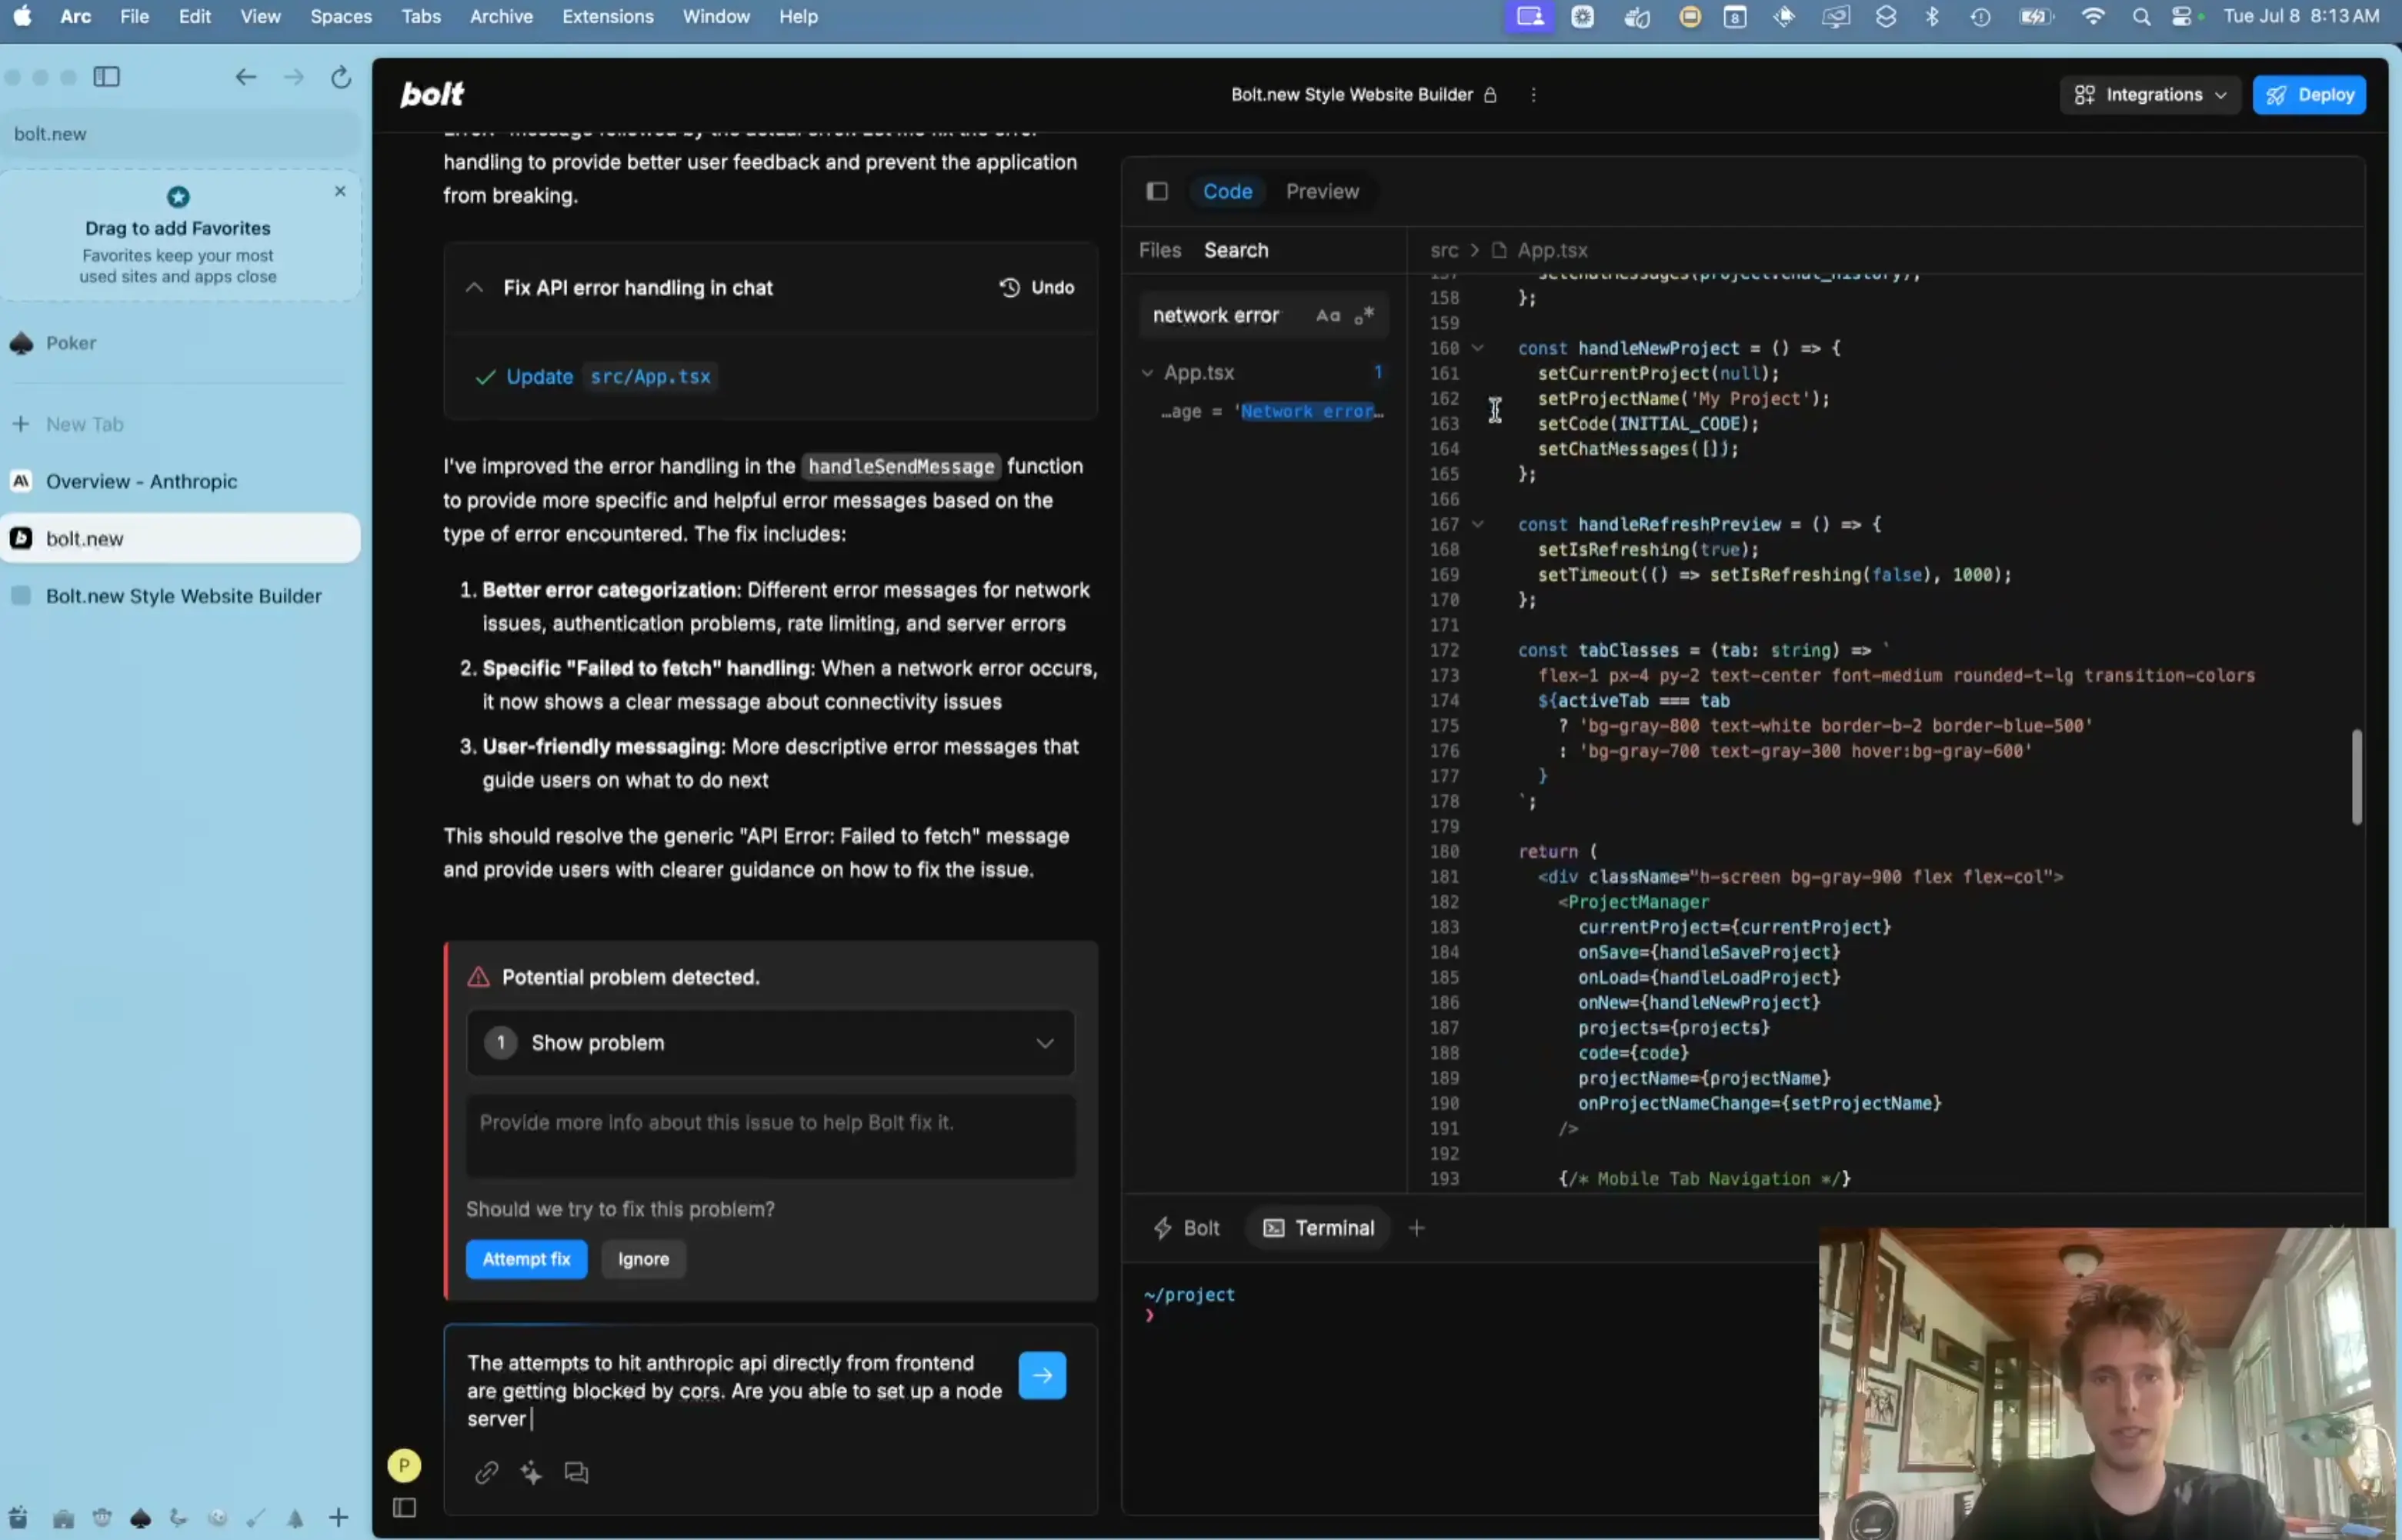Screen dimensions: 2402x1540
Task: Click the warning triangle icon in problem alert
Action: coord(479,977)
